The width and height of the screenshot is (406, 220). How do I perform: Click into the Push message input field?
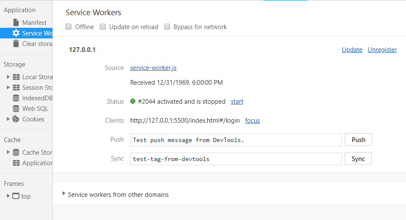(x=236, y=140)
